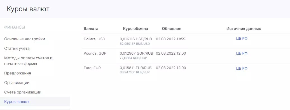Viewport: 290px width, 110px height.
Task: Click the 0,015811 EUR/RUB exchange rate
Action: point(136,68)
